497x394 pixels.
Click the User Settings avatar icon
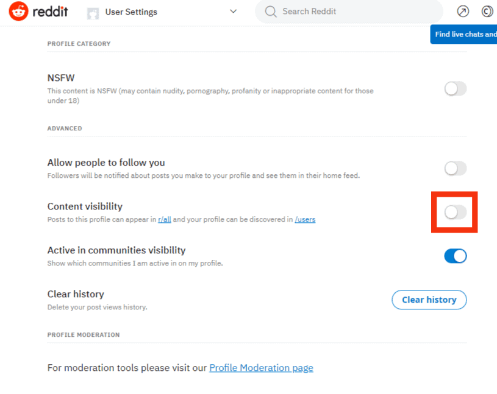point(93,13)
